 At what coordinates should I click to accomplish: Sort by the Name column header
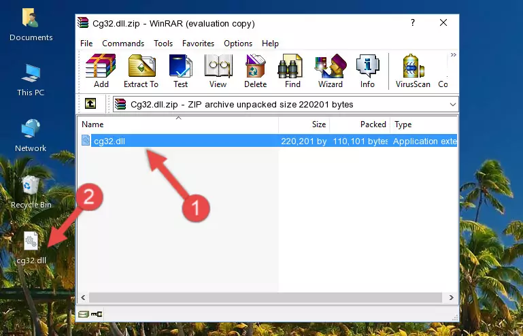[178, 124]
